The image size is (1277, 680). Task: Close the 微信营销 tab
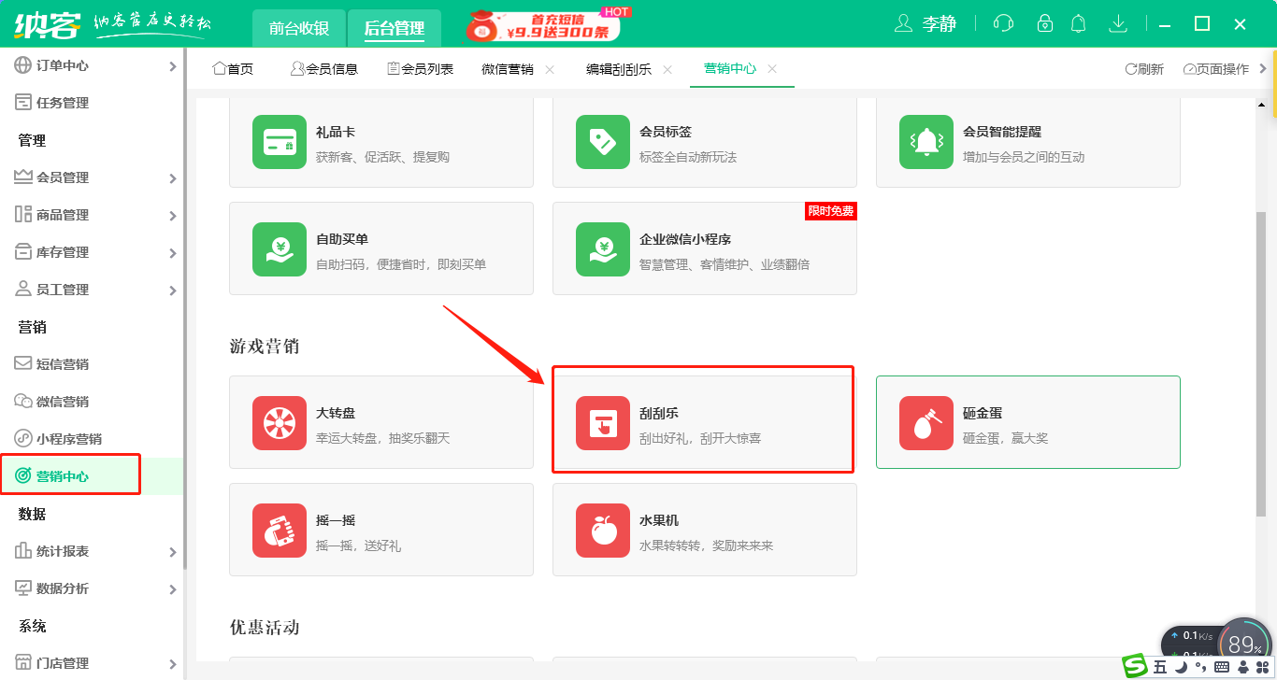point(550,69)
